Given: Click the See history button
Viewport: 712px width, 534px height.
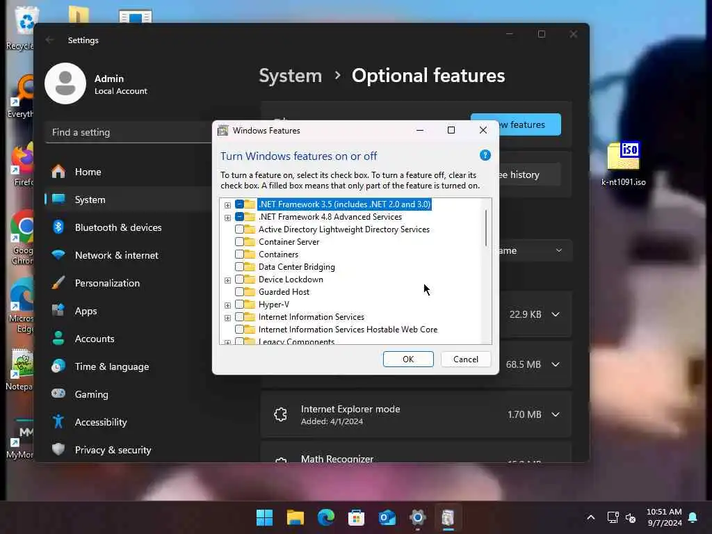Looking at the screenshot, I should [x=530, y=175].
